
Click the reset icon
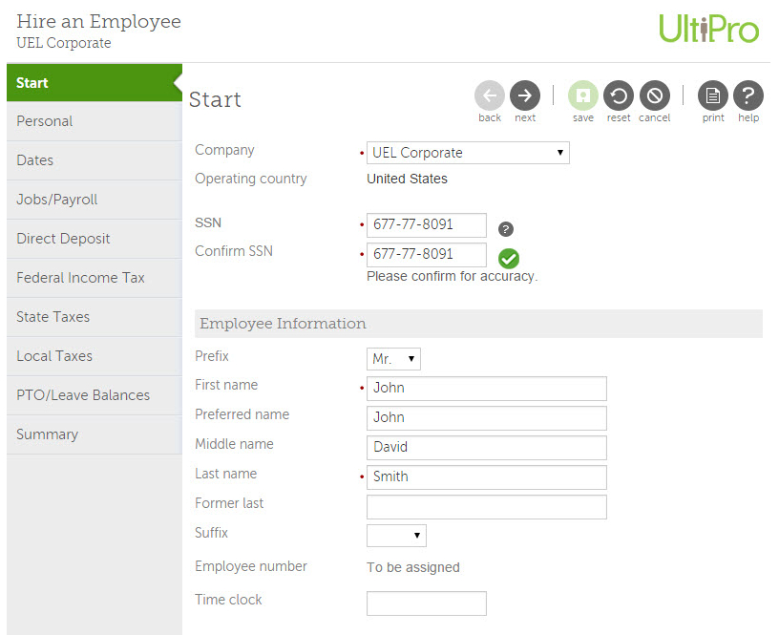[x=619, y=95]
